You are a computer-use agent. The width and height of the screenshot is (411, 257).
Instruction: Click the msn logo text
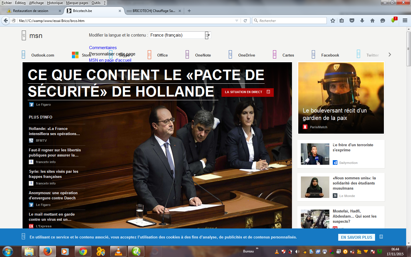click(36, 36)
